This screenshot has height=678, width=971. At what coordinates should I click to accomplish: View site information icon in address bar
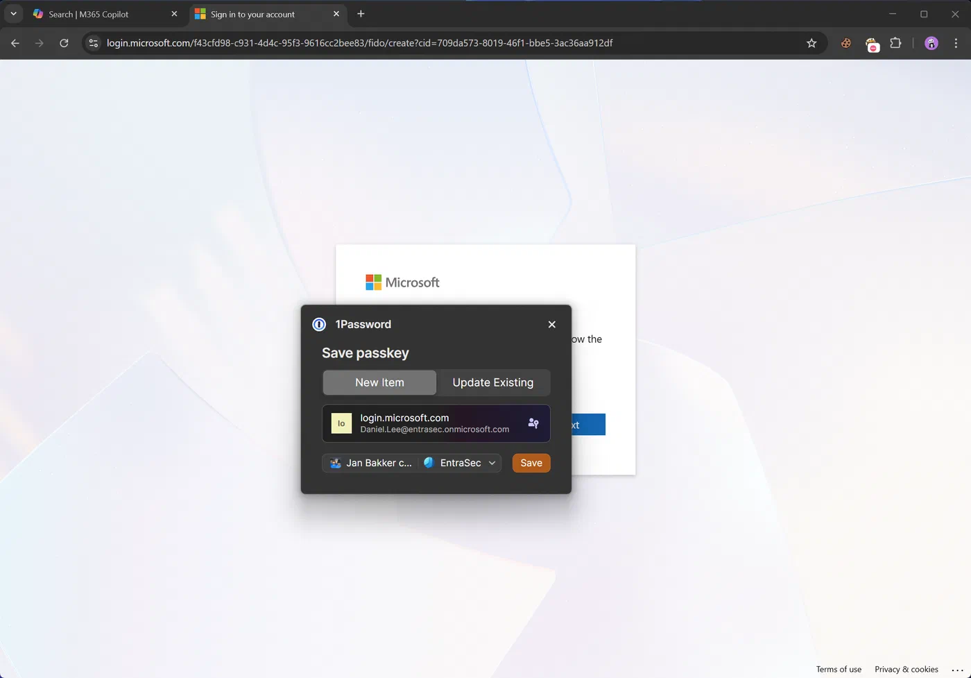(x=94, y=43)
